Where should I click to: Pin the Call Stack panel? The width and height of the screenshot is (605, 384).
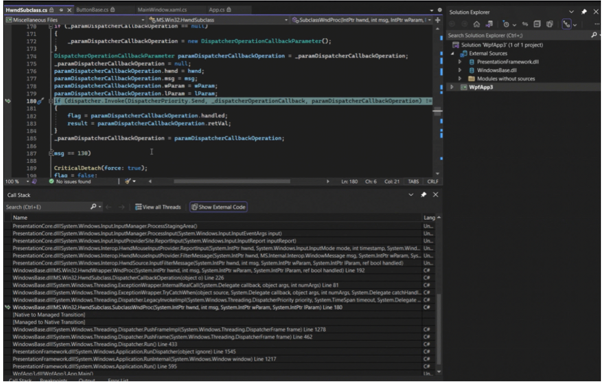point(423,195)
